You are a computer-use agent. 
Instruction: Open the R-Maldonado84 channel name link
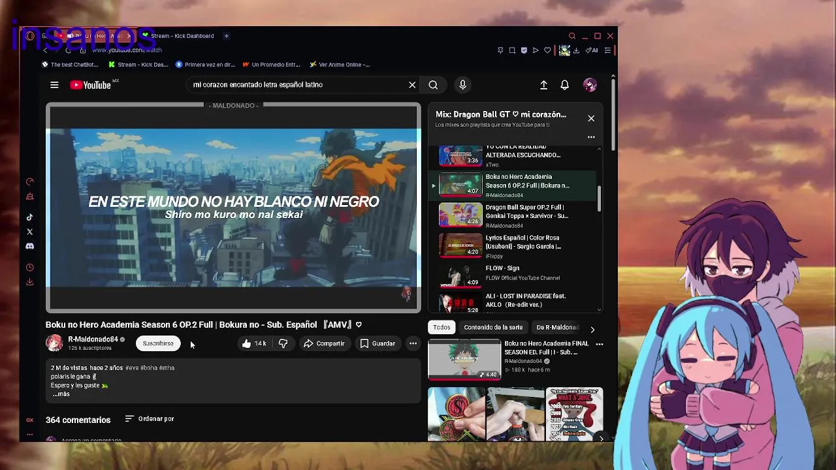93,339
